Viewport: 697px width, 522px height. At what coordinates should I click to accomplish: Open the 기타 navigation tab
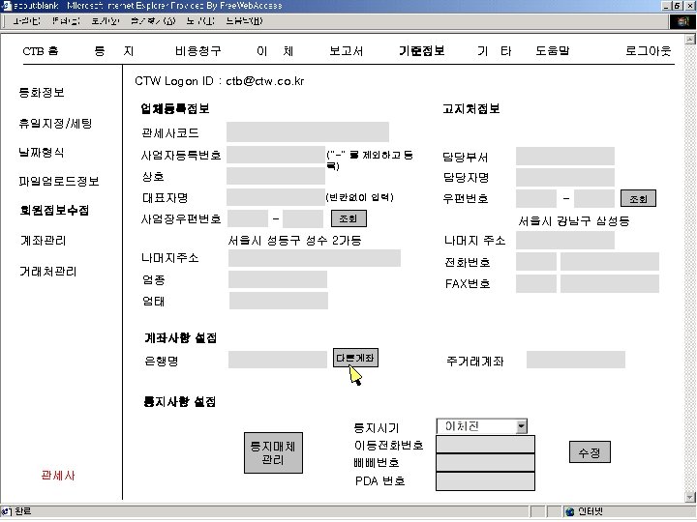click(x=495, y=51)
